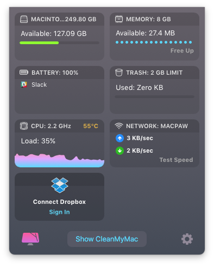
Task: Click the Wi-Fi network icon
Action: tap(119, 125)
